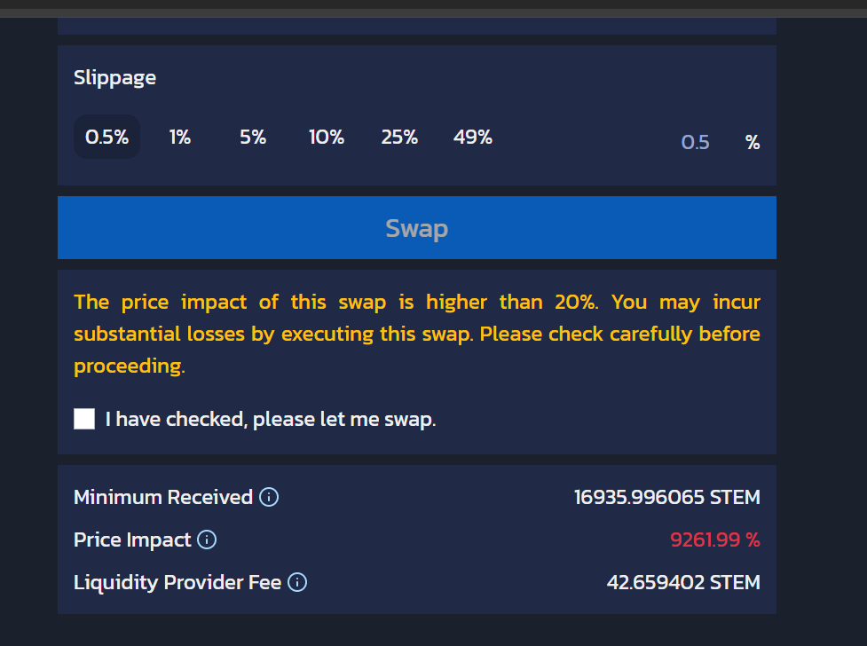Click the percent sign beside custom slippage
This screenshot has height=646, width=867.
[x=753, y=142]
